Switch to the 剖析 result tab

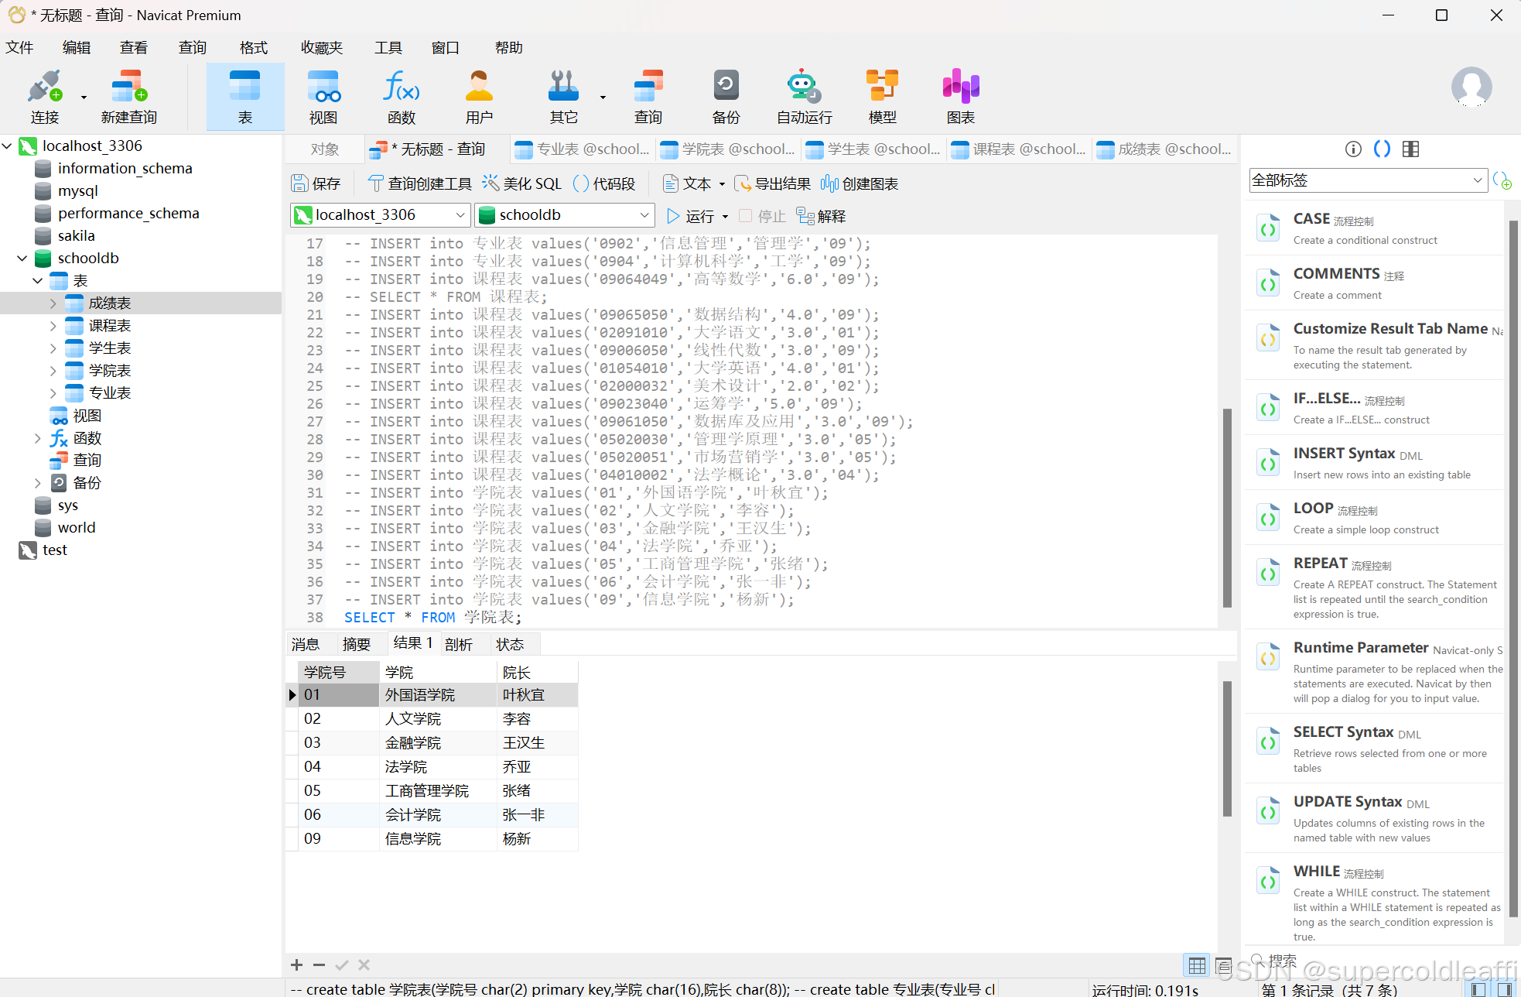[x=458, y=644]
